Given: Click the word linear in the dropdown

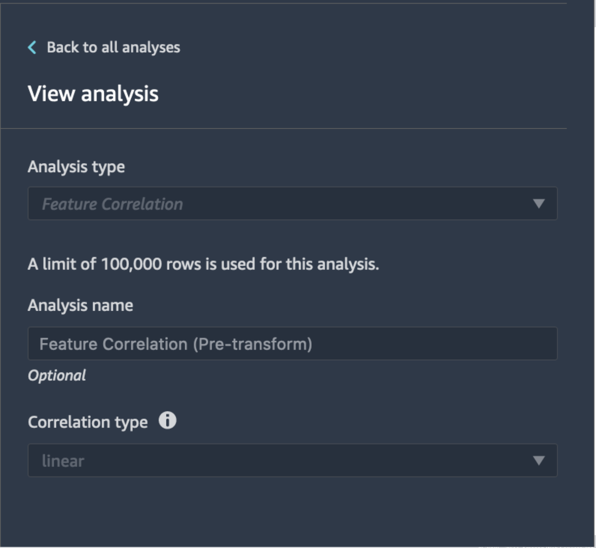Looking at the screenshot, I should (x=63, y=461).
